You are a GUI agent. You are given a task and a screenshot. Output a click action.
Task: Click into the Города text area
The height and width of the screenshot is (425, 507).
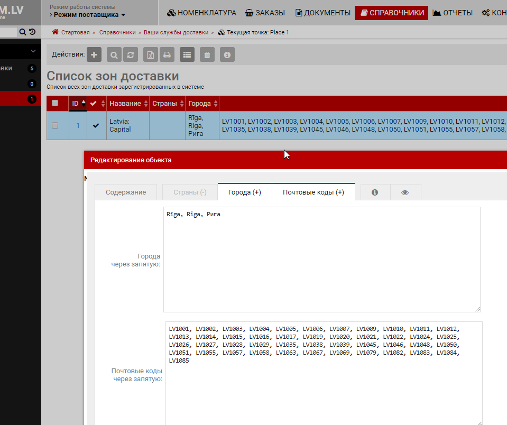click(321, 259)
